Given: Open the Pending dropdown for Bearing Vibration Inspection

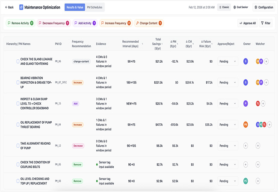Looking at the screenshot, I should coord(228,83).
